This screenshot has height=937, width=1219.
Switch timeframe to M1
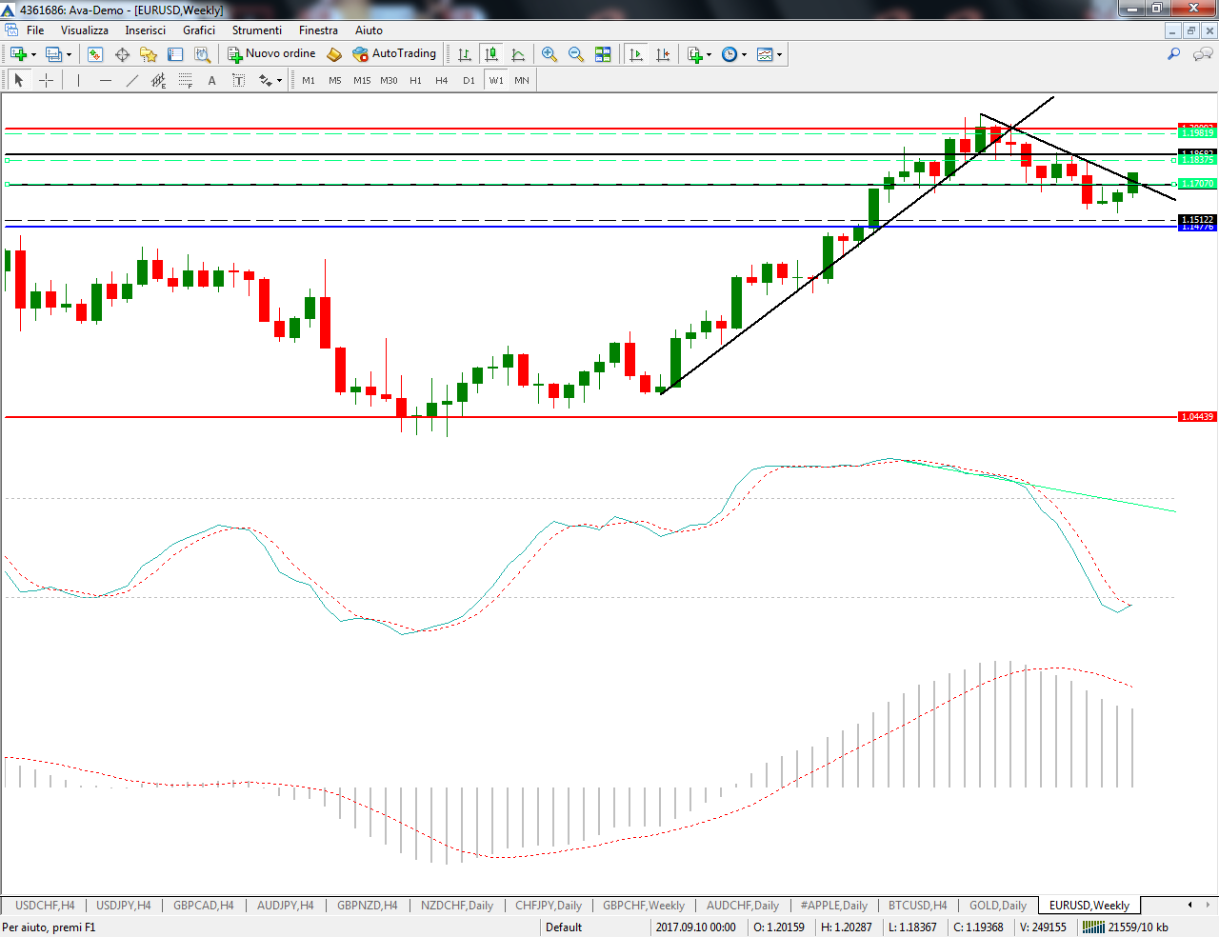coord(309,81)
